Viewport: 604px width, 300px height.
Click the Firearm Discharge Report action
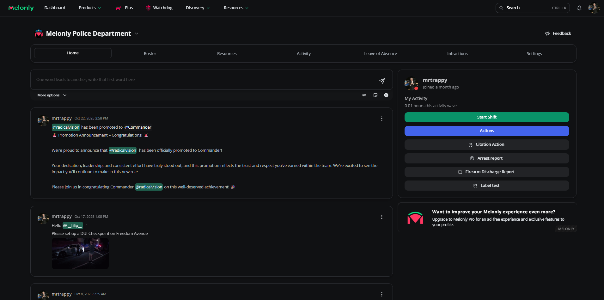tap(486, 172)
